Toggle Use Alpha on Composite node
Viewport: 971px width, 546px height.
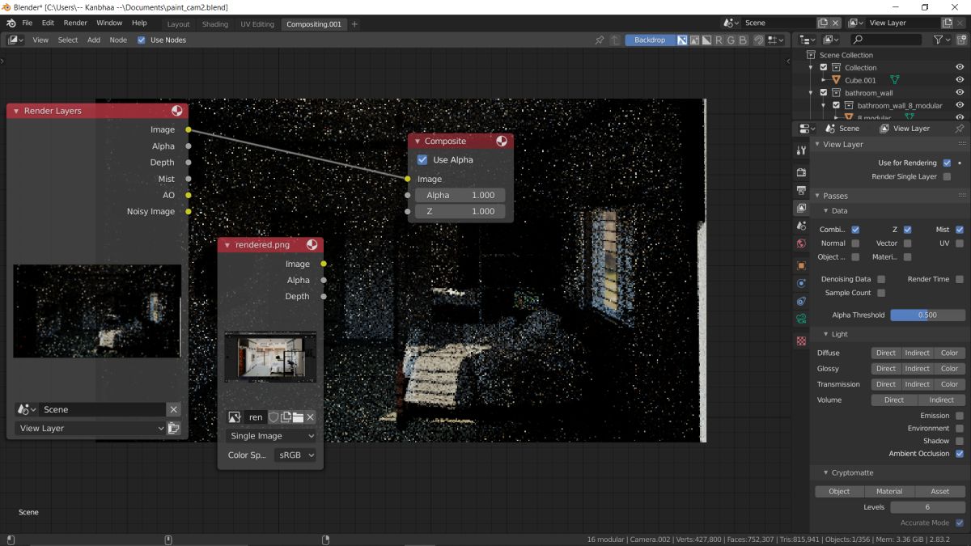click(x=422, y=160)
